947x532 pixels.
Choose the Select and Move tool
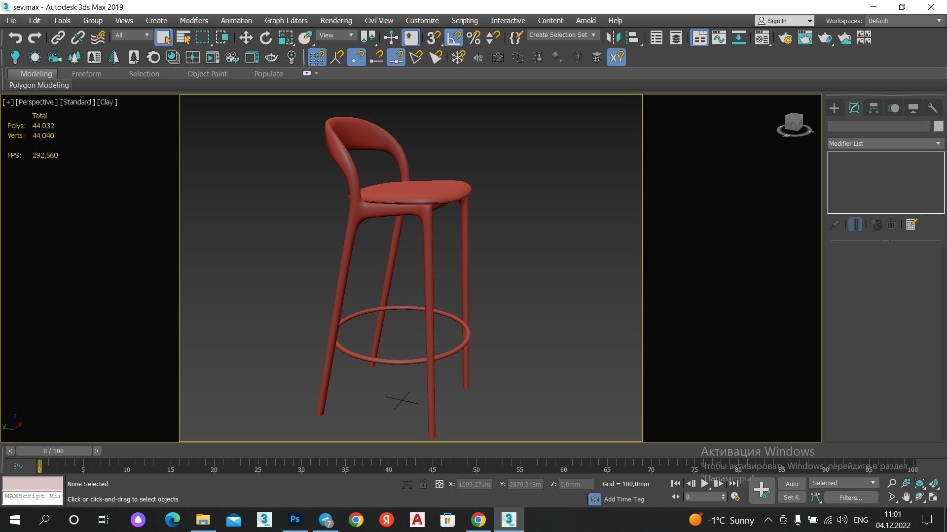coord(246,38)
